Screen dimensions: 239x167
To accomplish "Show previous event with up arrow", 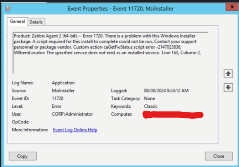I will [228, 74].
